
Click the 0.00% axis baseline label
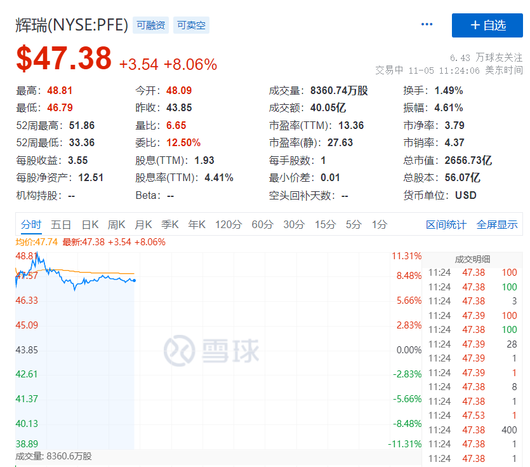coord(409,350)
